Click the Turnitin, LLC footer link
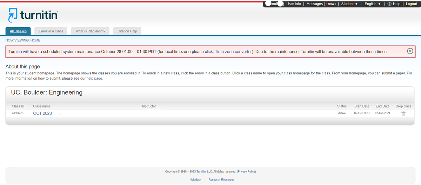This screenshot has width=421, height=185. pos(205,172)
